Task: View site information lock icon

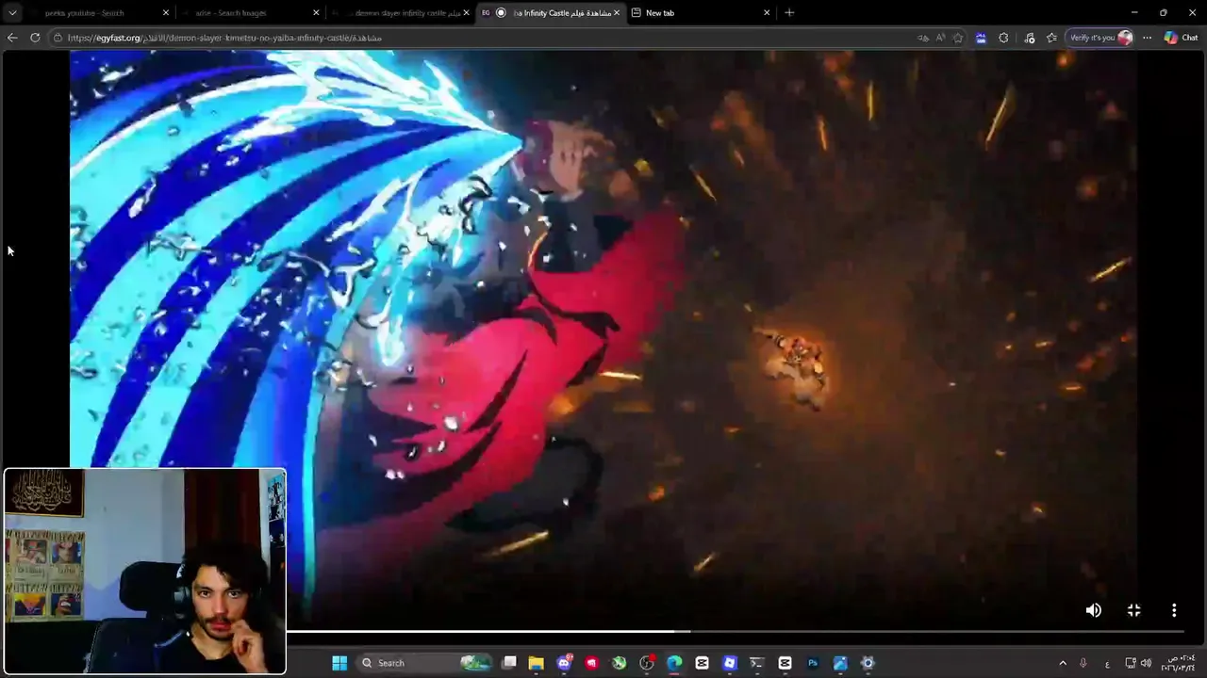Action: pyautogui.click(x=58, y=38)
